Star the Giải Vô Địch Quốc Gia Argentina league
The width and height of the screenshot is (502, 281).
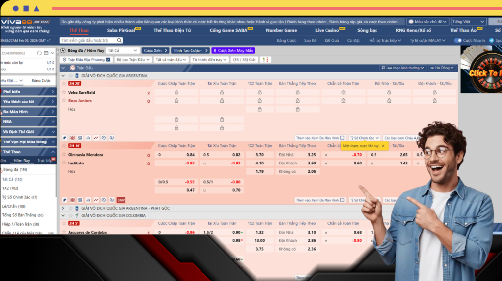[70, 76]
